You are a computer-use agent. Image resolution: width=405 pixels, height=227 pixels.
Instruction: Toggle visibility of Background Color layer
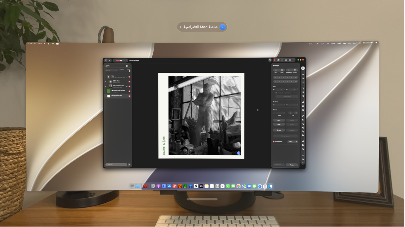pyautogui.click(x=130, y=96)
